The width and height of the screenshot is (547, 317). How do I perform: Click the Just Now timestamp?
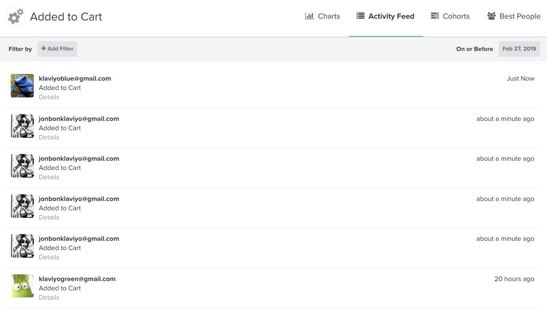coord(520,78)
